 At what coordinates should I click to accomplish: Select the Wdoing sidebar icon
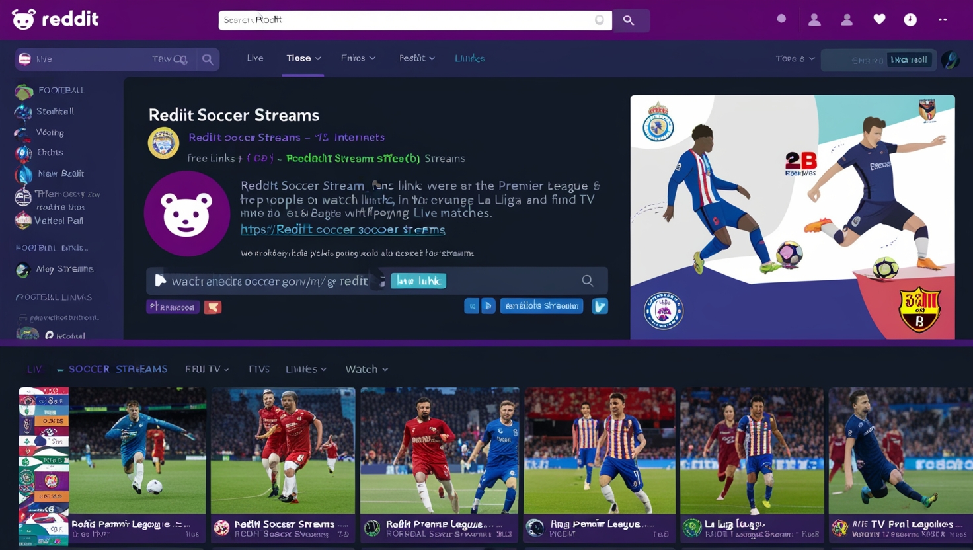click(23, 134)
